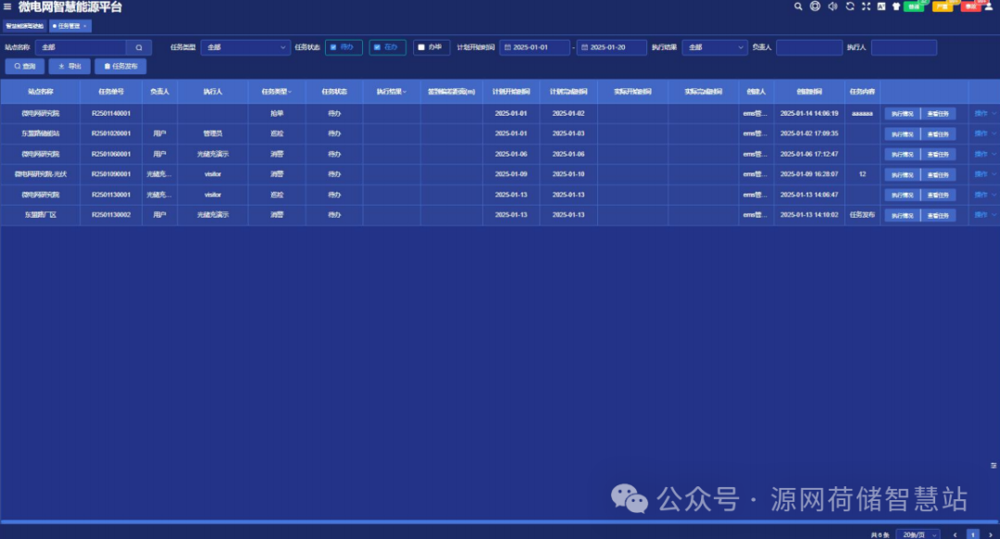Open the 任务类型 column header filter
Screen dimensions: 1000x539
pos(290,92)
